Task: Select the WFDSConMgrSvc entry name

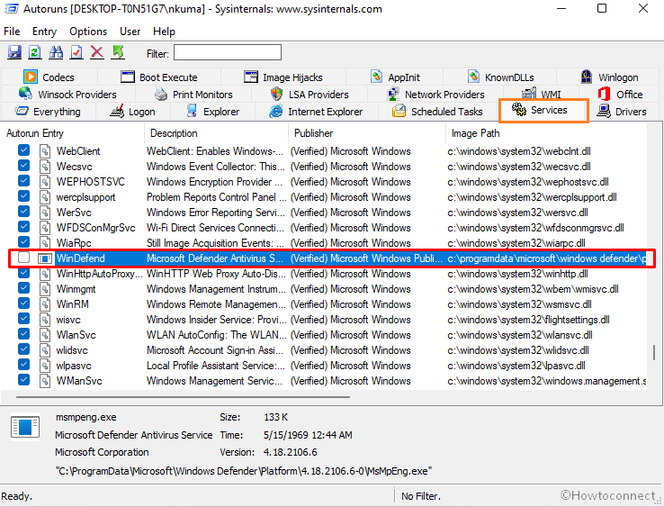Action: click(96, 228)
